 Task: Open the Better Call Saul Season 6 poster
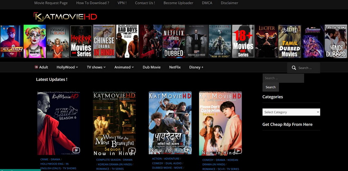click(59, 123)
